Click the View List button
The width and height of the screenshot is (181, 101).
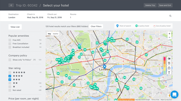pyautogui.click(x=15, y=27)
